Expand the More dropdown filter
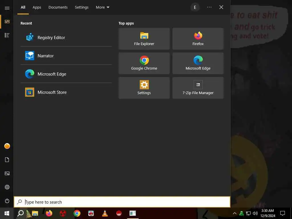The width and height of the screenshot is (292, 219). (102, 7)
